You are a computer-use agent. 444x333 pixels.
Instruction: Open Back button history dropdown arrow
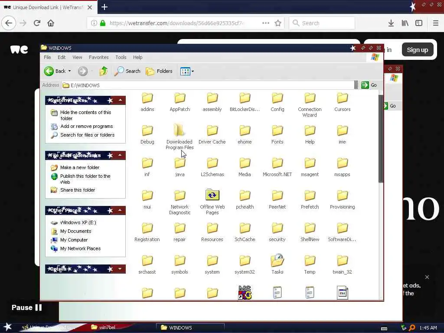[x=69, y=71]
